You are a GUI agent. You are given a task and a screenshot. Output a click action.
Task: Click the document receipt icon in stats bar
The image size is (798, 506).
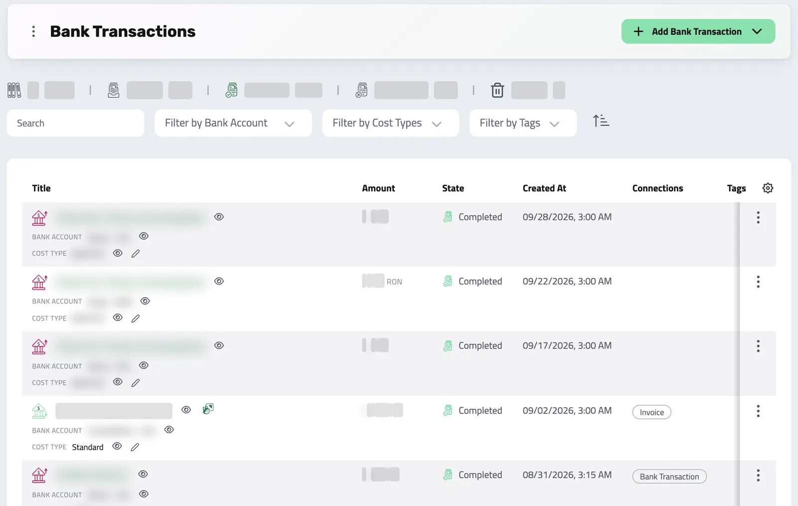coord(114,90)
